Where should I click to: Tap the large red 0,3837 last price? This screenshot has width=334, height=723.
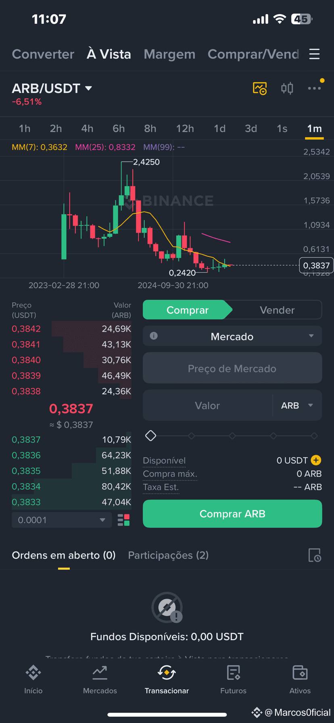(71, 408)
